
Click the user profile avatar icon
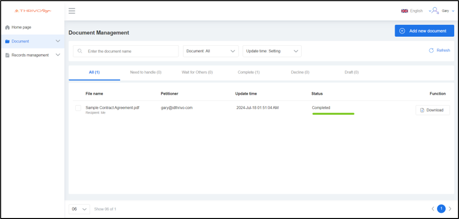(435, 11)
